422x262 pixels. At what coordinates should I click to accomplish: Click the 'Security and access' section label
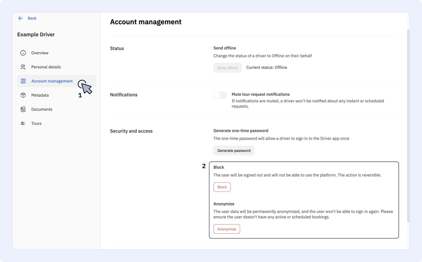(131, 131)
